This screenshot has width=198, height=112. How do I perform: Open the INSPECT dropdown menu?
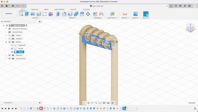click(x=125, y=18)
